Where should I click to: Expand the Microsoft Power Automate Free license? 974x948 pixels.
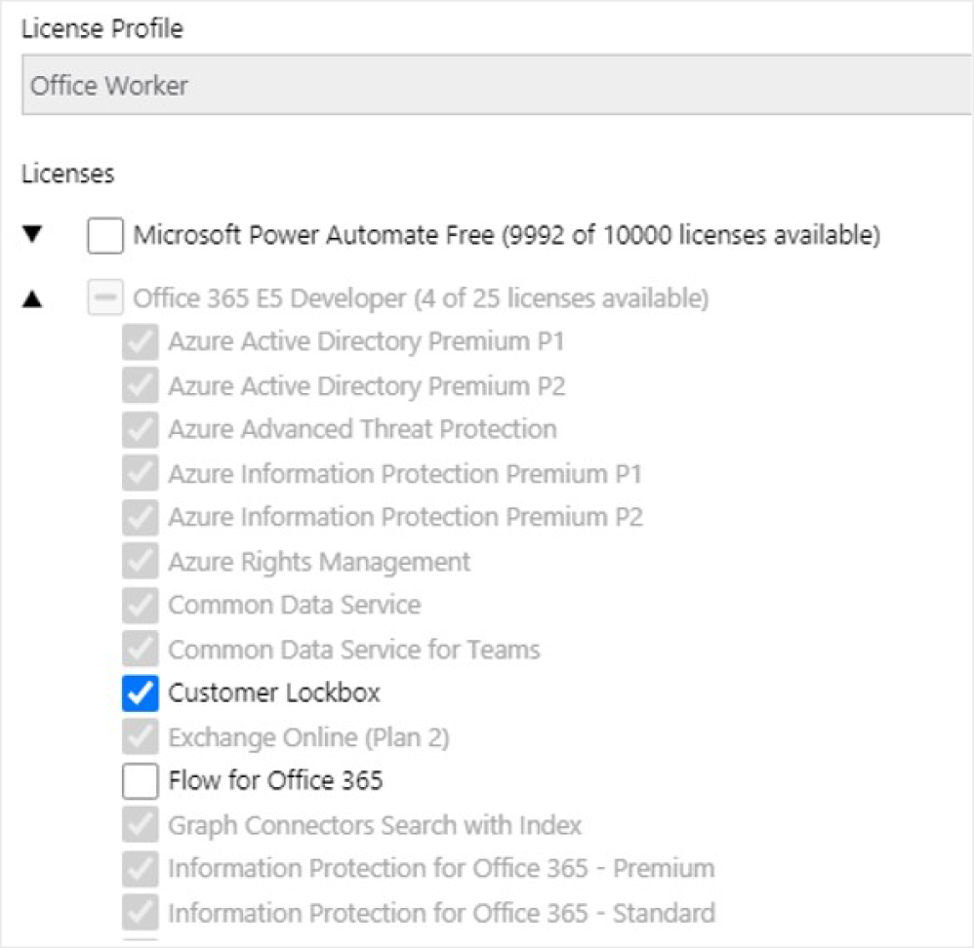pyautogui.click(x=32, y=234)
